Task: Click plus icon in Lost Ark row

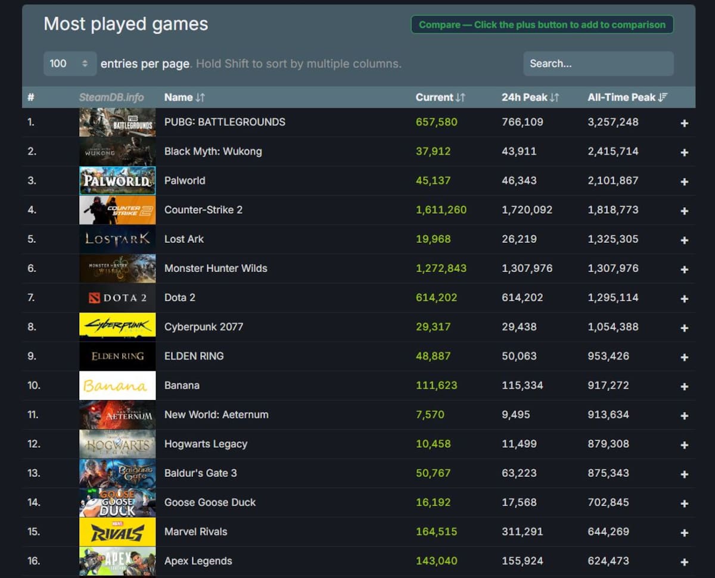Action: (684, 240)
